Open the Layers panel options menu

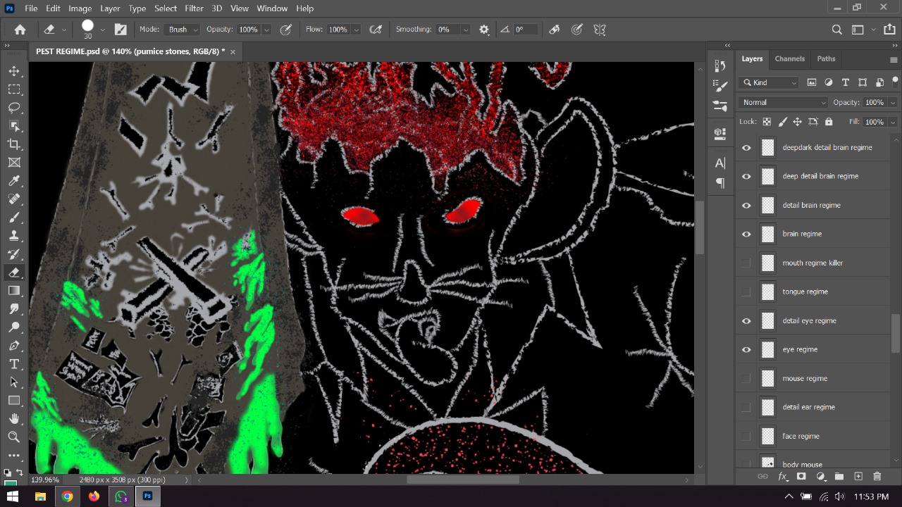click(894, 60)
